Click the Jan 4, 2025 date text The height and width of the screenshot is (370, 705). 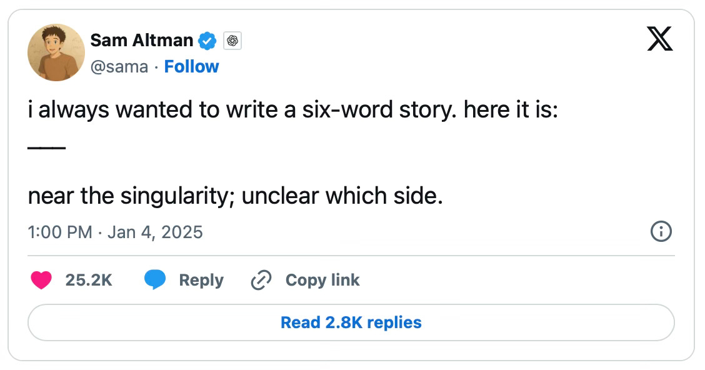pos(155,232)
